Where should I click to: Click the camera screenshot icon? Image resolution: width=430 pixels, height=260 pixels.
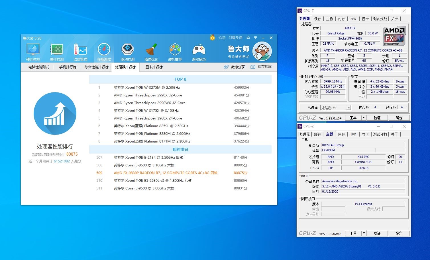point(253,67)
